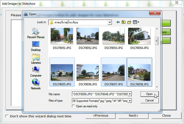Click green back arrow navigation icon
This screenshot has width=184, height=124.
118,22
